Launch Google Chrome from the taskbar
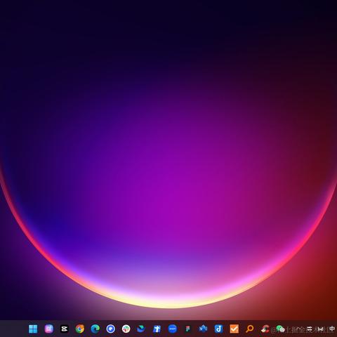Image resolution: width=337 pixels, height=337 pixels. point(80,329)
